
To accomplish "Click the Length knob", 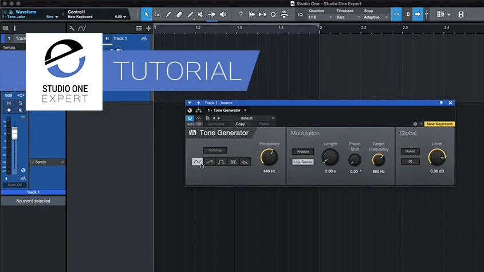I will click(330, 157).
